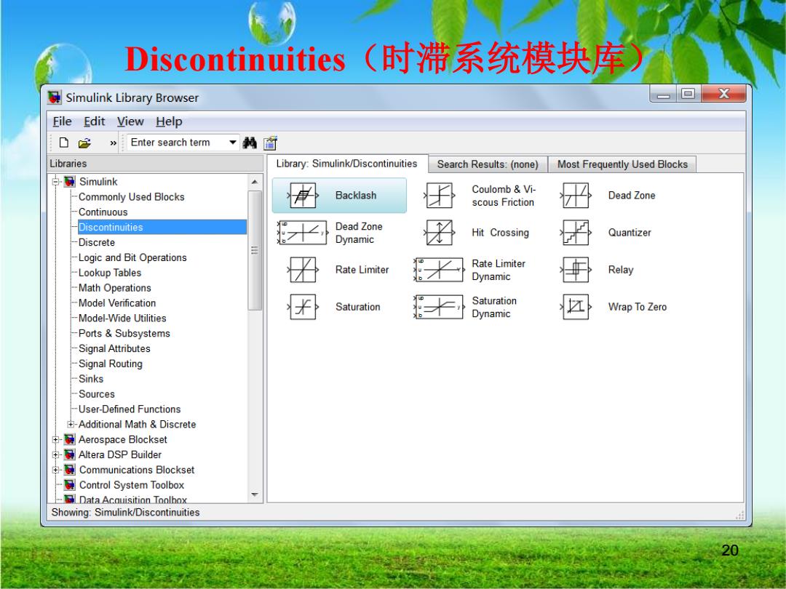This screenshot has width=786, height=589.
Task: Select the Dead Zone Dynamic block icon
Action: pyautogui.click(x=302, y=233)
